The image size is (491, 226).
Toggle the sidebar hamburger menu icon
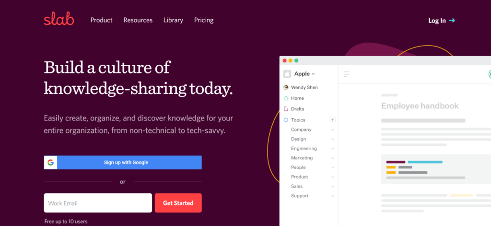346,74
